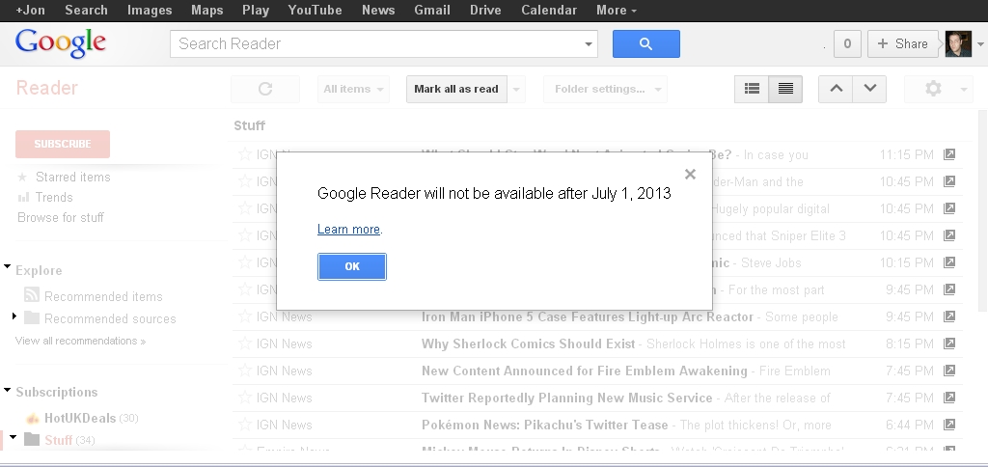Star the Why Sherlock Comics Should Exist item
Viewport: 988px width, 467px height.
click(x=244, y=343)
